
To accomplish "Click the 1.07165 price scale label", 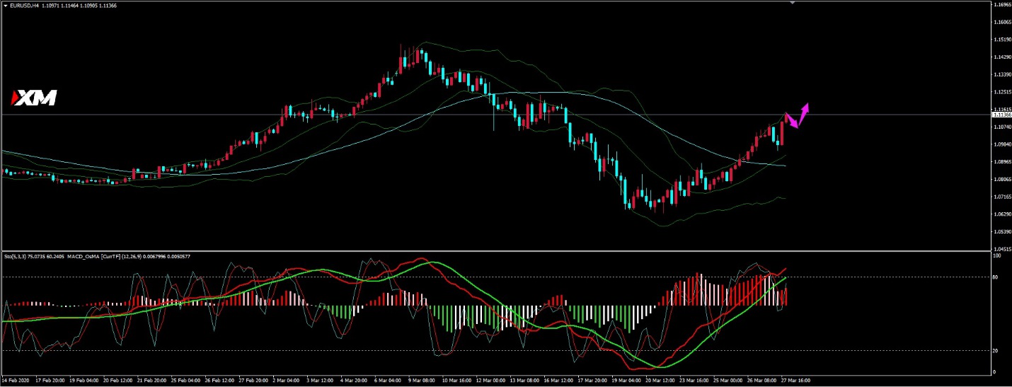I will pos(1001,197).
